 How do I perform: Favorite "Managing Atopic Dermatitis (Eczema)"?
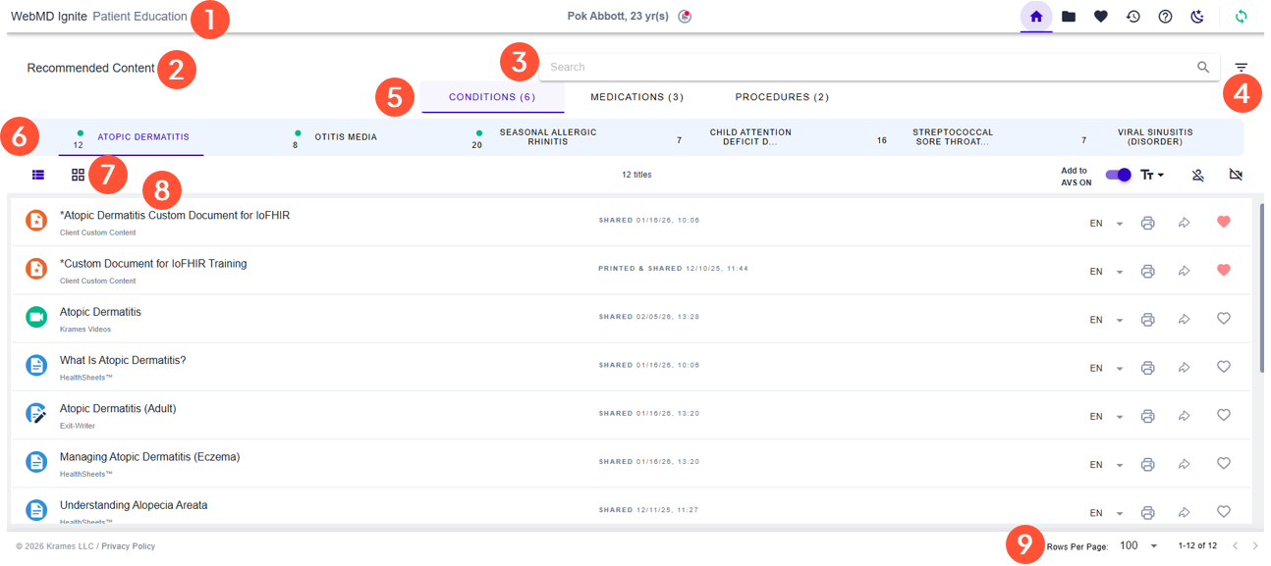(1224, 463)
